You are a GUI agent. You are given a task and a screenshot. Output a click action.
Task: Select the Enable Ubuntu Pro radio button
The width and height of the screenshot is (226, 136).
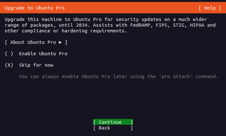[x=9, y=54]
